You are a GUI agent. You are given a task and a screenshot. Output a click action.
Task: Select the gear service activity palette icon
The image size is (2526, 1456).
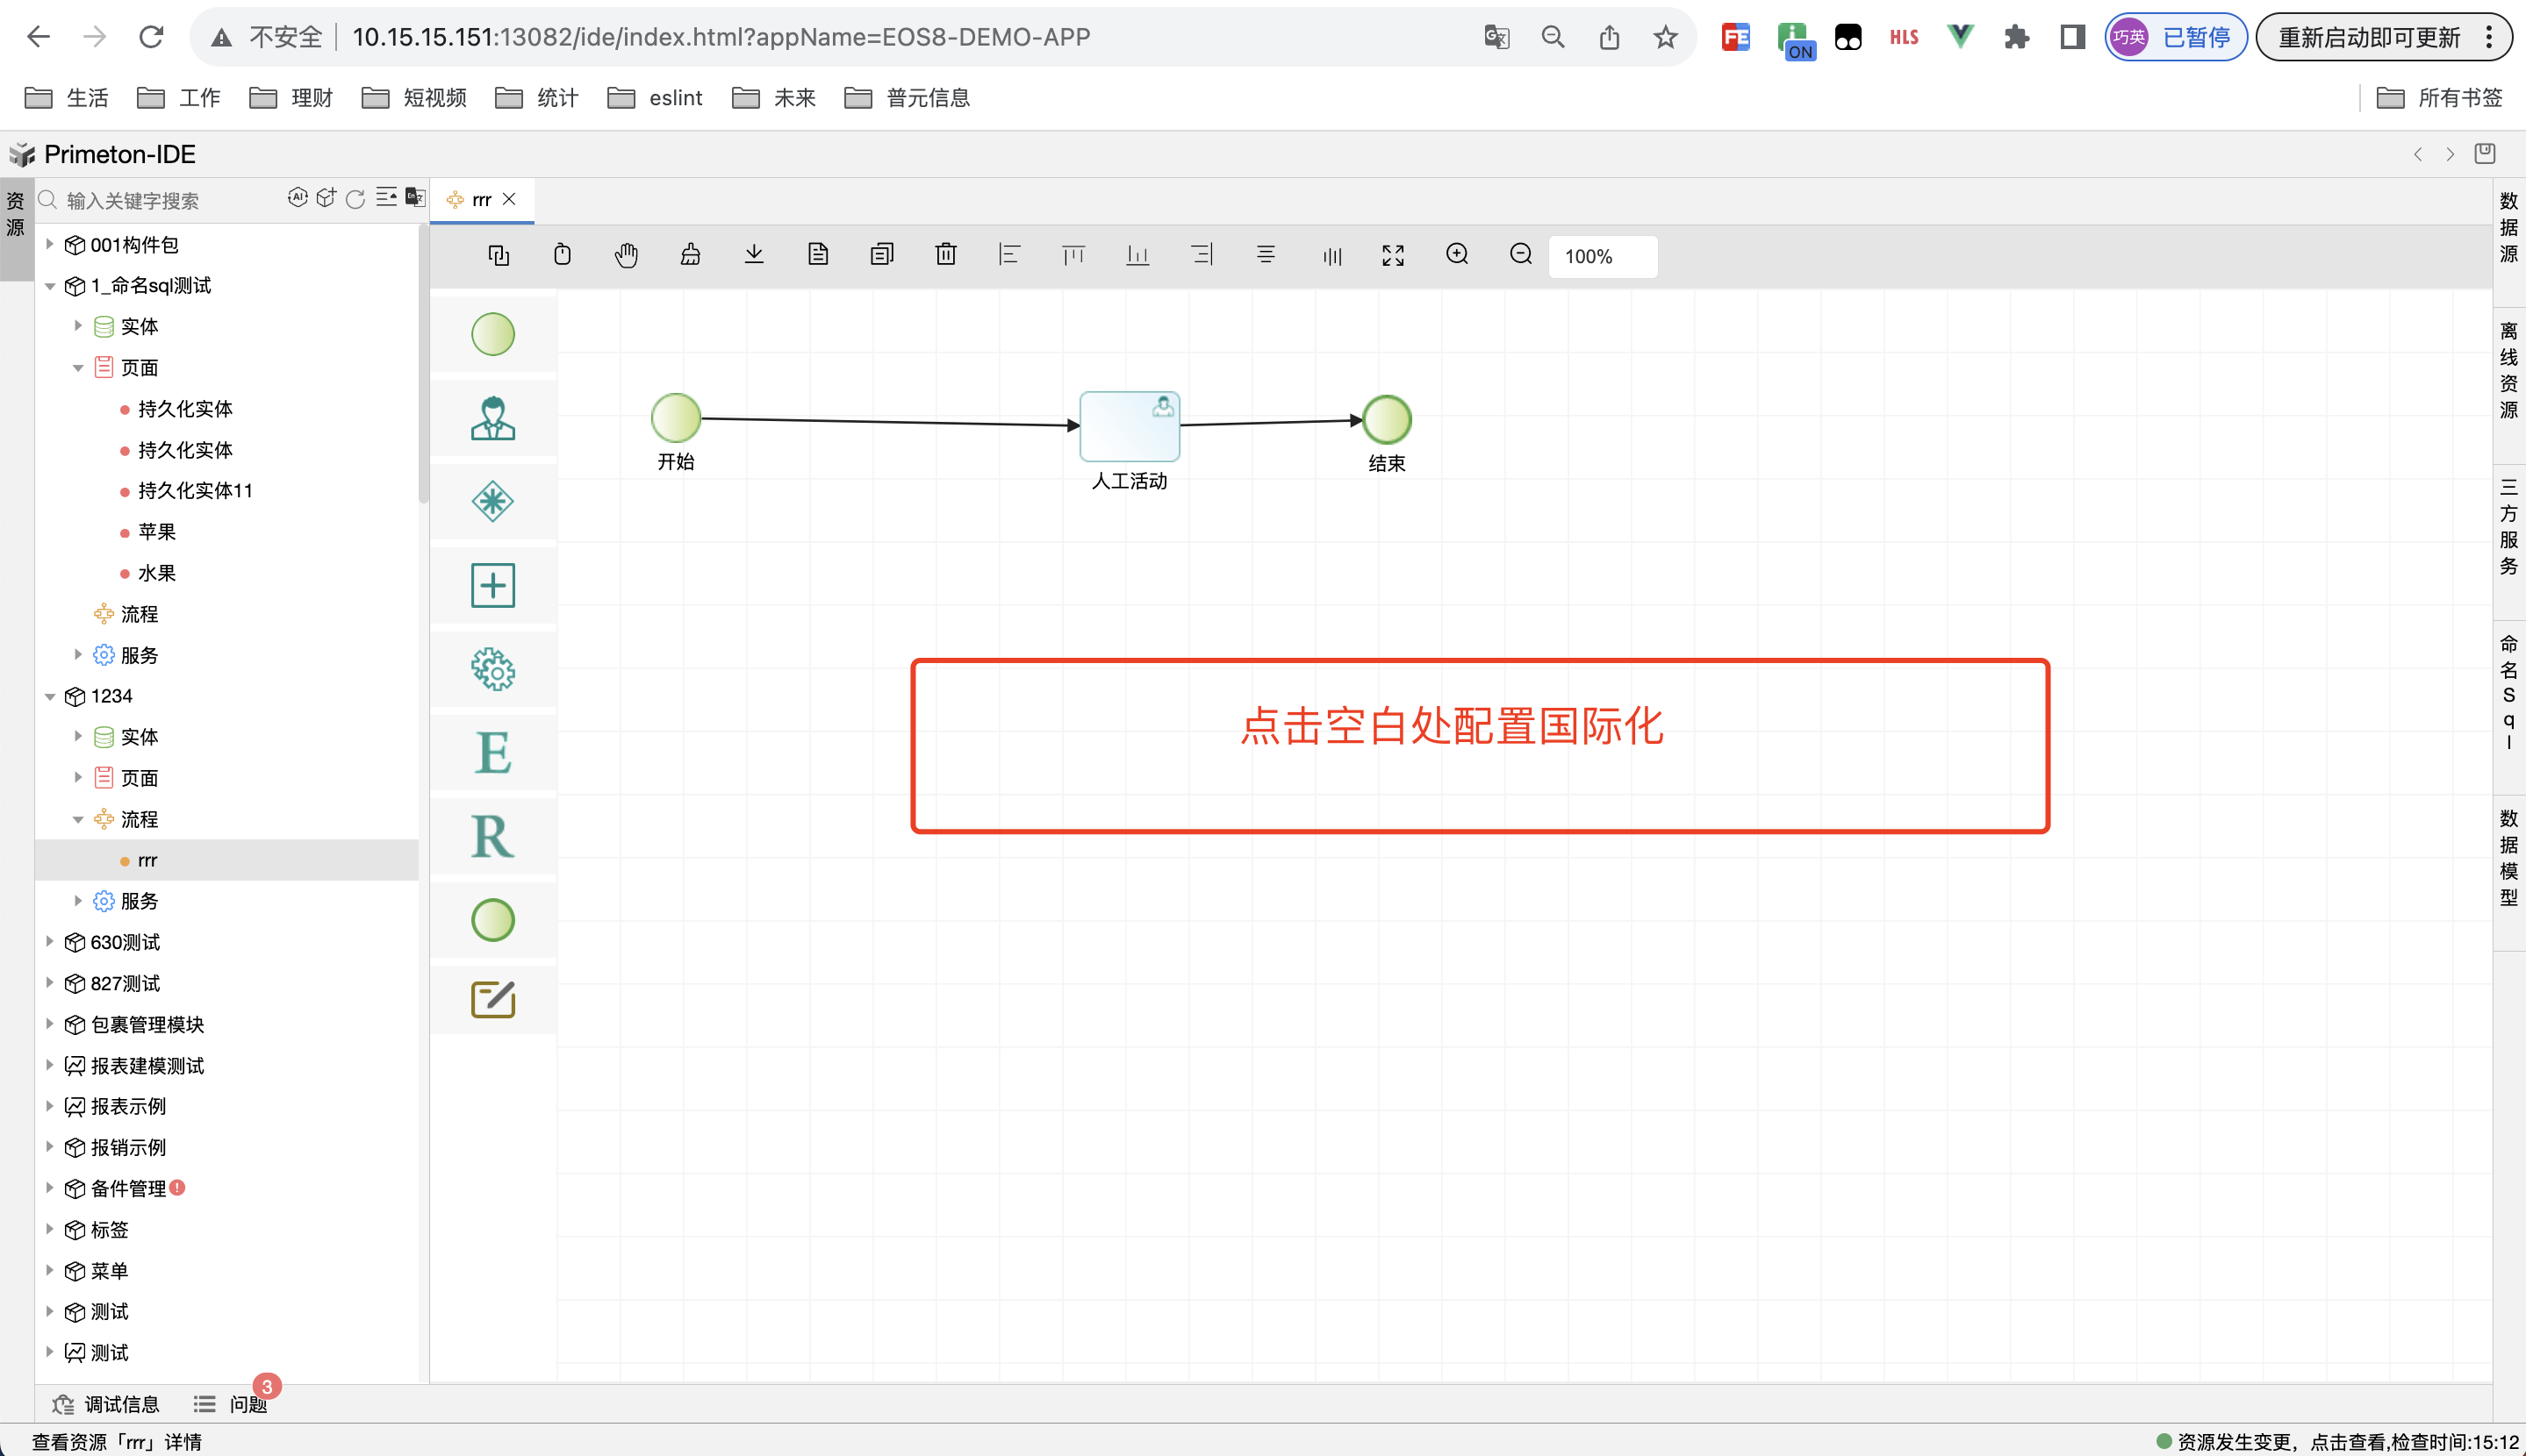tap(492, 669)
